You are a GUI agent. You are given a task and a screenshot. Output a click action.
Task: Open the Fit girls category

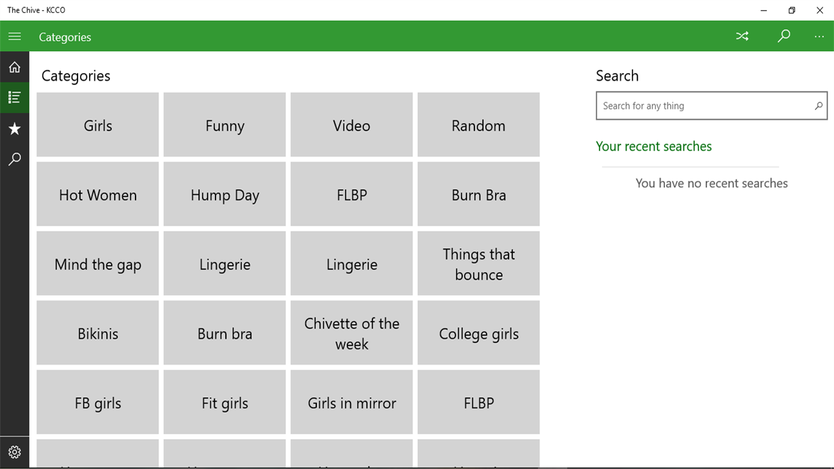(225, 402)
